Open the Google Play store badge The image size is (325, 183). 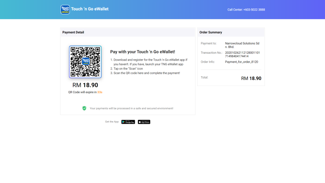pyautogui.click(x=128, y=122)
